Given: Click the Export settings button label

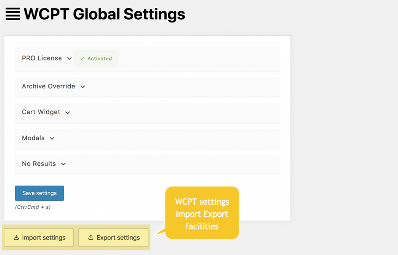Looking at the screenshot, I should pos(118,238).
